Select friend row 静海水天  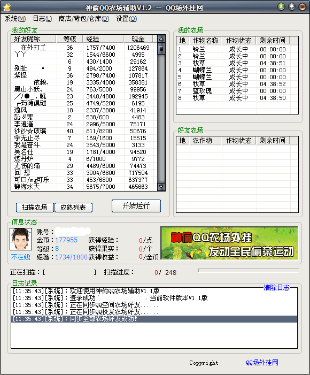(x=84, y=187)
